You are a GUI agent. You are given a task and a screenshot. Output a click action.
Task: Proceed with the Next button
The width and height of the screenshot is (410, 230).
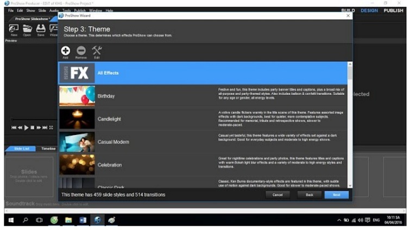pos(337,195)
